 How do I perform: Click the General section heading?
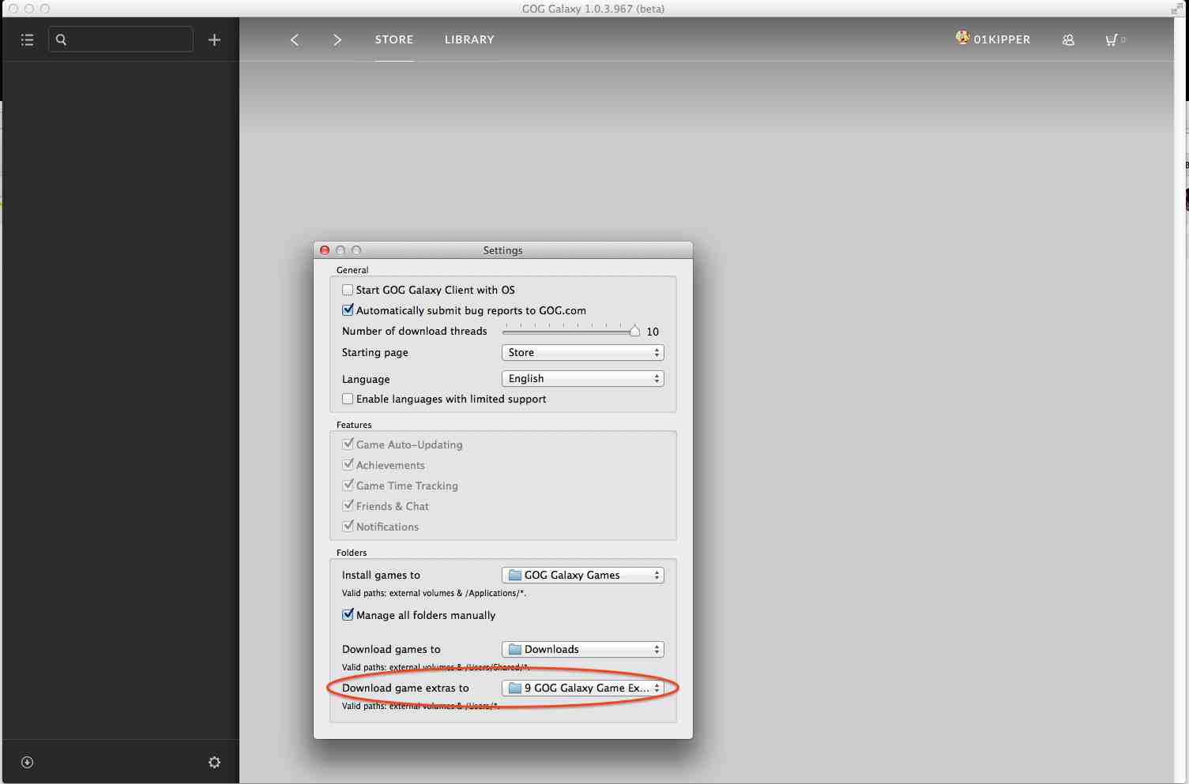pyautogui.click(x=352, y=270)
